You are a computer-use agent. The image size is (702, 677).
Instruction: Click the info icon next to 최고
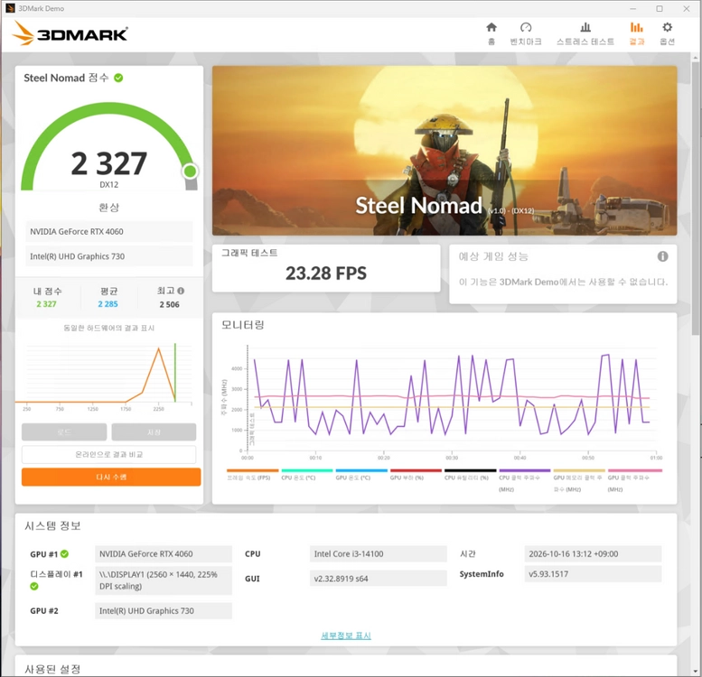click(x=181, y=291)
